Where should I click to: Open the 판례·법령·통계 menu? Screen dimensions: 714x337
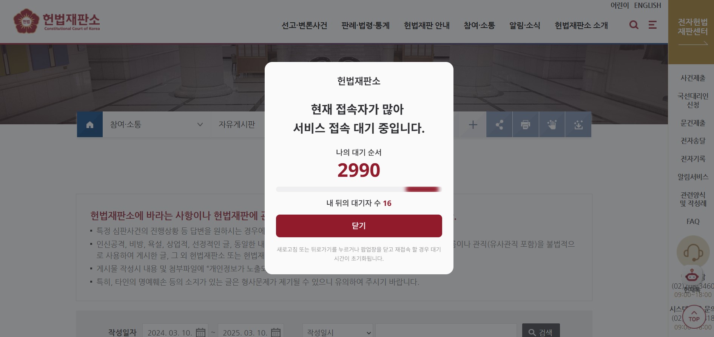tap(365, 25)
